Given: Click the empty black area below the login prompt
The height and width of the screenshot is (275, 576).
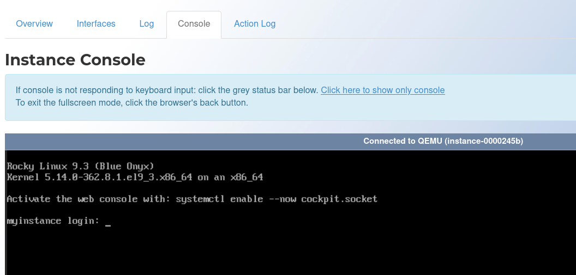Looking at the screenshot, I should click(x=290, y=253).
